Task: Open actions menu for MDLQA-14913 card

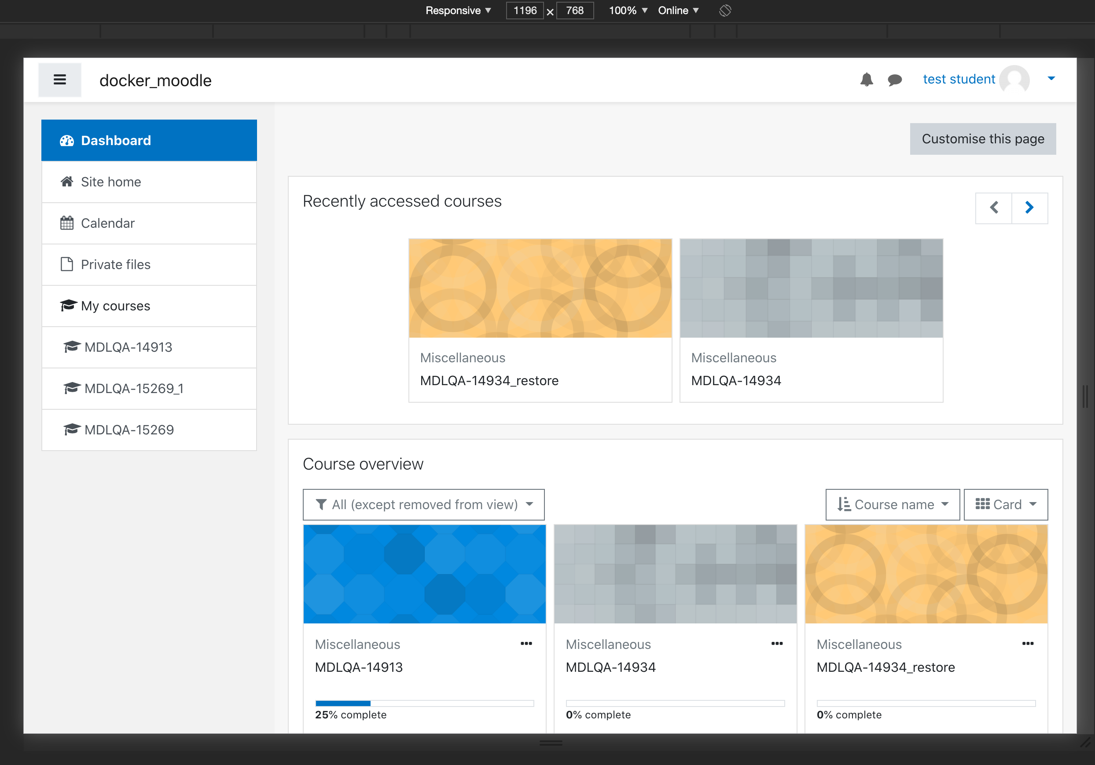Action: click(526, 644)
